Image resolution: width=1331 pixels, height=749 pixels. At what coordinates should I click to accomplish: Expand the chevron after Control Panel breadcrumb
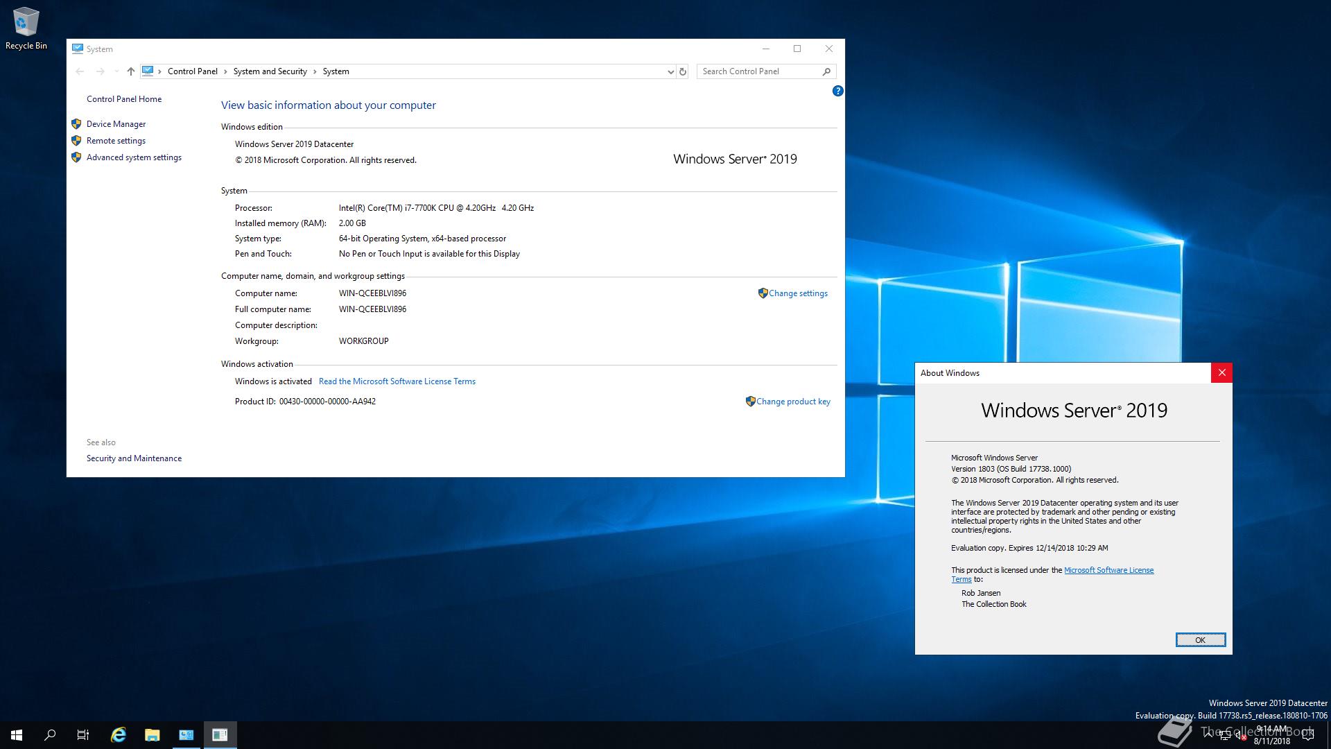[224, 71]
